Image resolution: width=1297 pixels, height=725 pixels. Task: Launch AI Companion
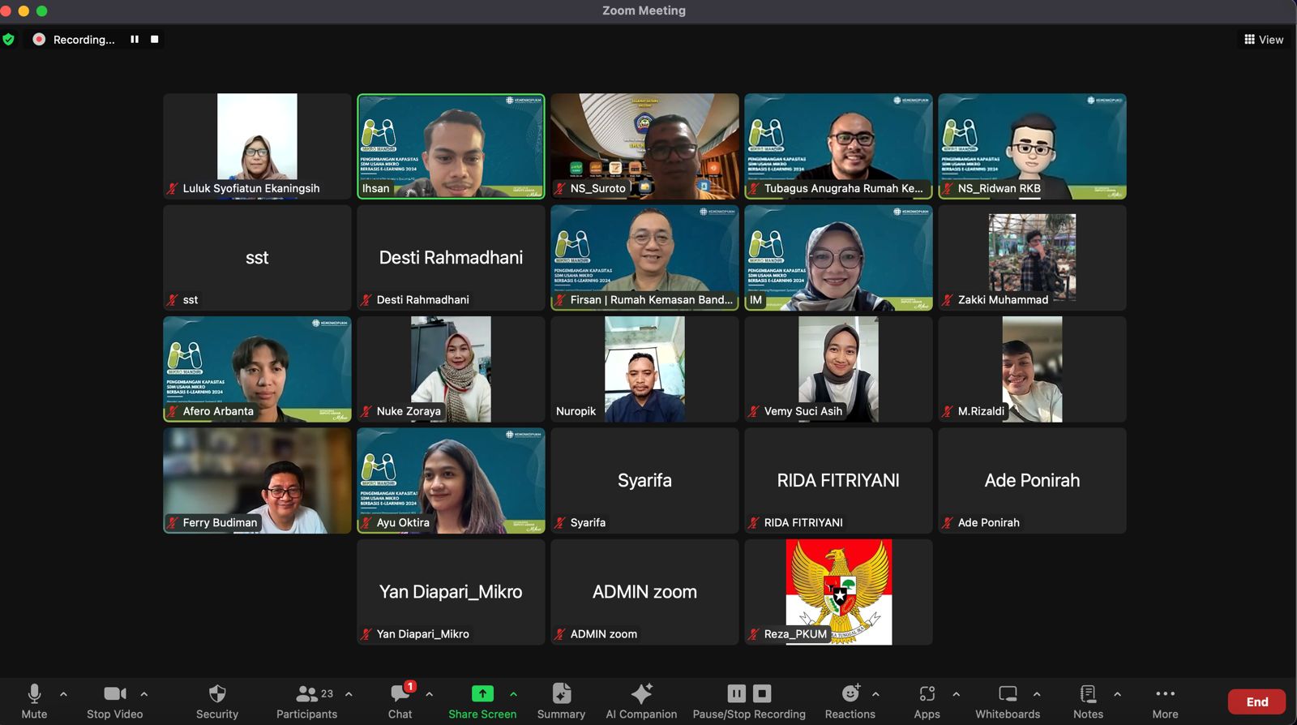pos(641,701)
